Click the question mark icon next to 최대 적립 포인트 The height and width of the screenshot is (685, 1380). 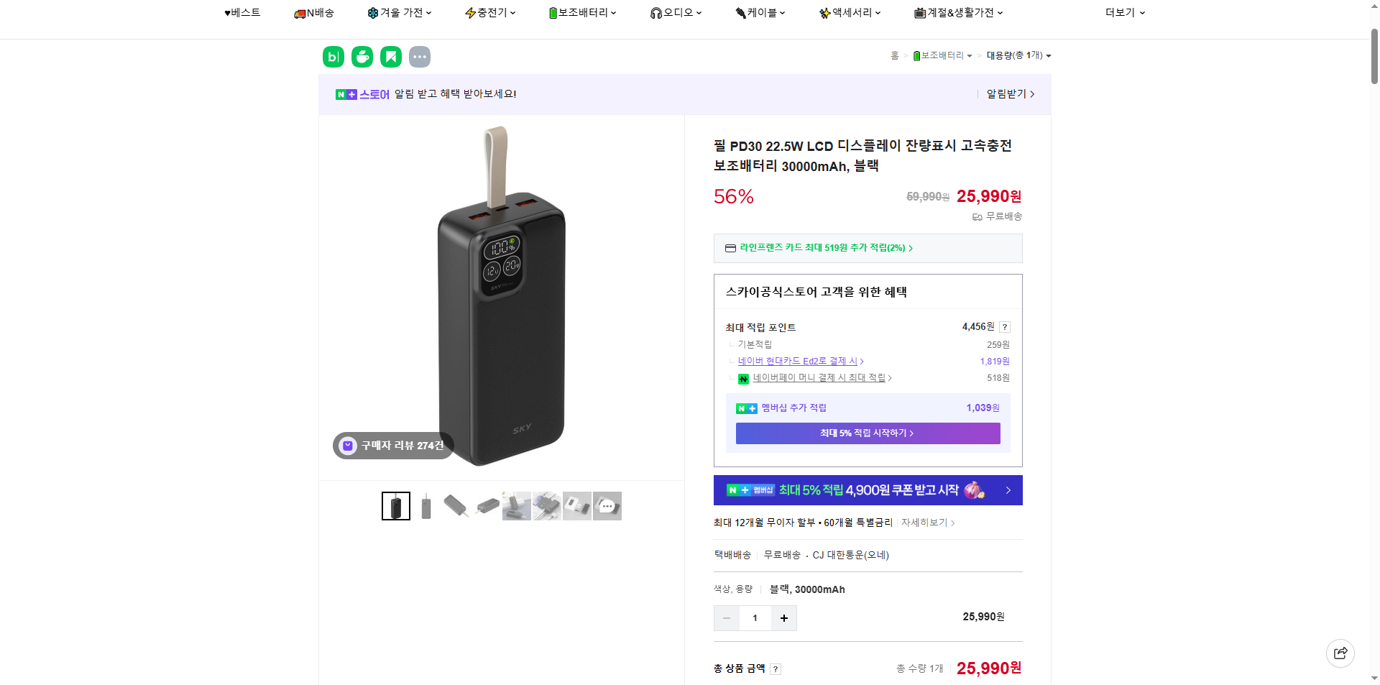click(x=1004, y=326)
